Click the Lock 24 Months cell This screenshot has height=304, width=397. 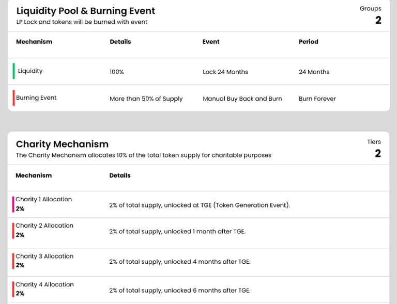225,72
